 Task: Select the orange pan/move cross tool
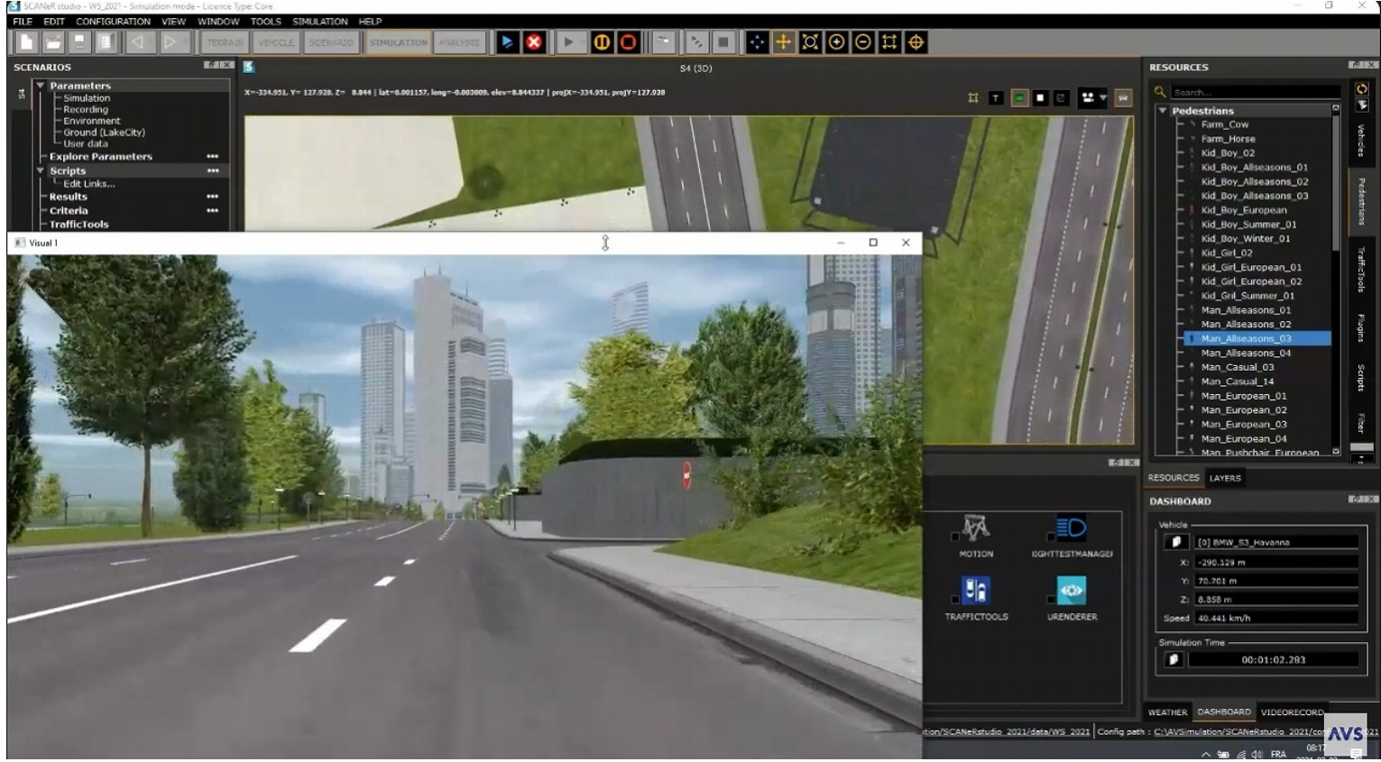(783, 42)
